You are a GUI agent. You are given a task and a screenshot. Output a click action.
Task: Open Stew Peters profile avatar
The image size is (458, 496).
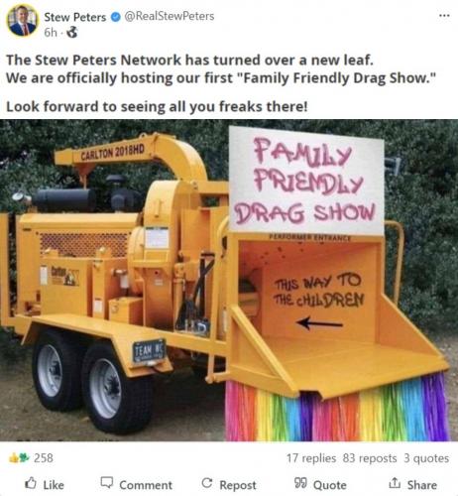click(22, 21)
